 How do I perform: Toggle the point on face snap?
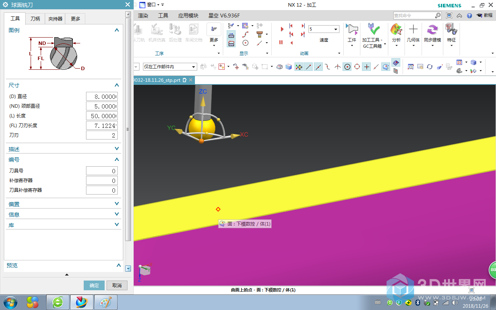(x=386, y=67)
